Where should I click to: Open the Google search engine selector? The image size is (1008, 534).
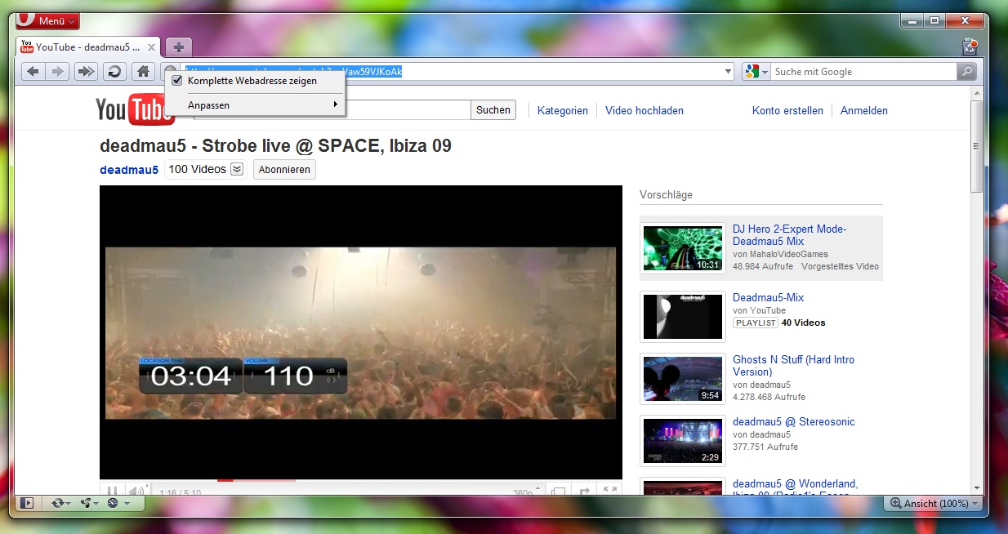coord(756,72)
